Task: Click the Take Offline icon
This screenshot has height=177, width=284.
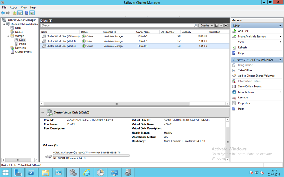Action: coord(234,70)
